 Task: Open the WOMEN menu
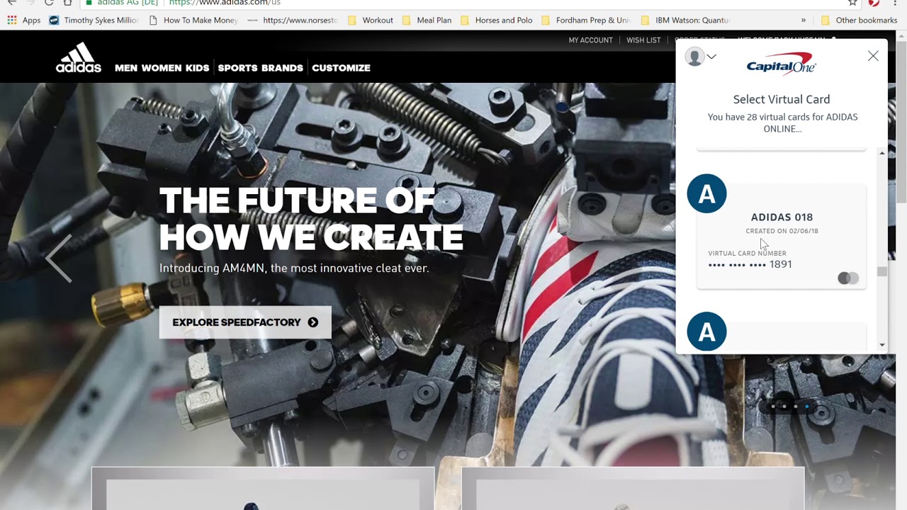[x=162, y=68]
